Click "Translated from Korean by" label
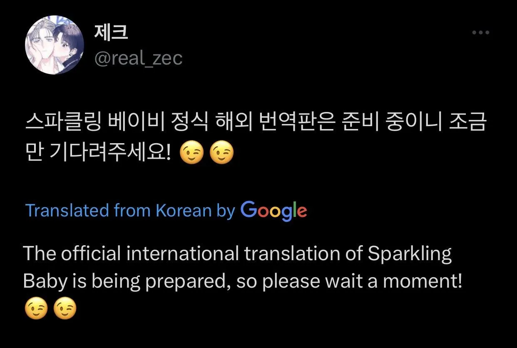 (x=130, y=211)
